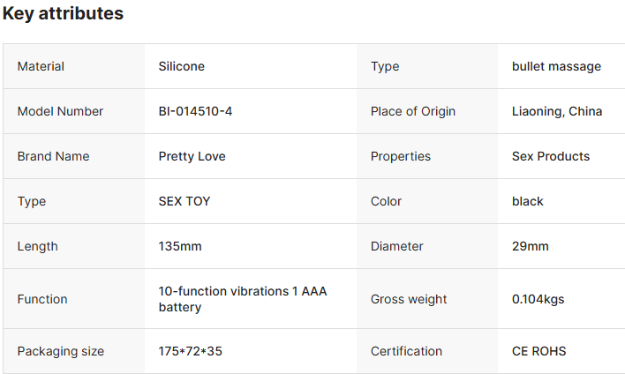Click the Key attributes heading

(63, 14)
